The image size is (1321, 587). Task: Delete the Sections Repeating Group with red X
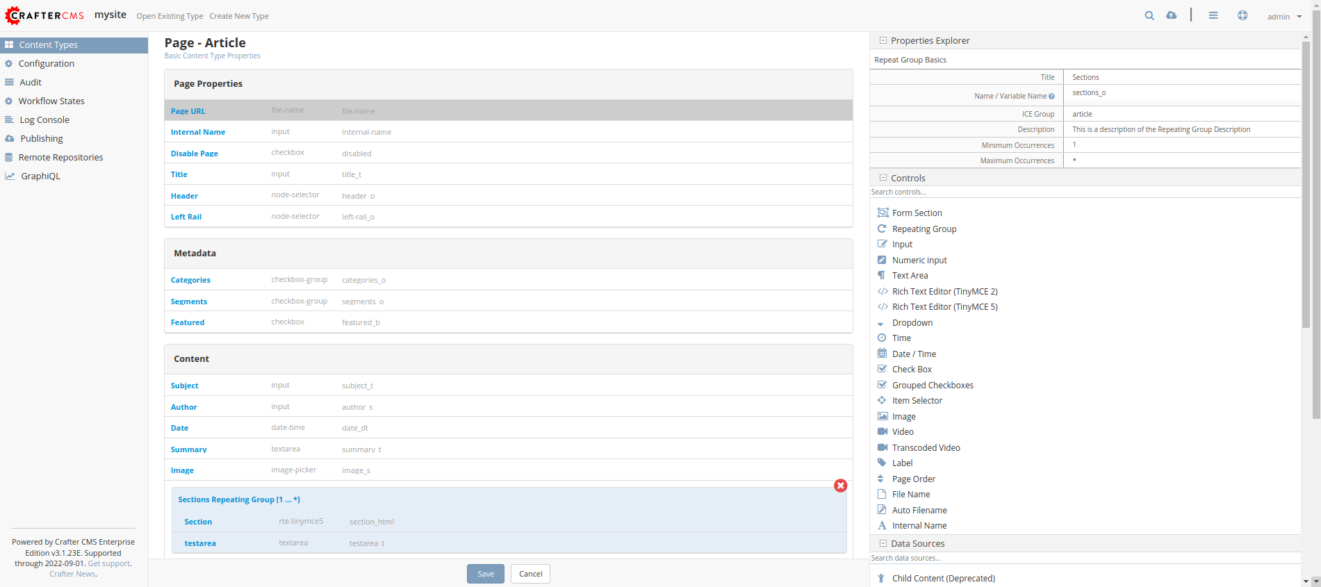tap(841, 486)
